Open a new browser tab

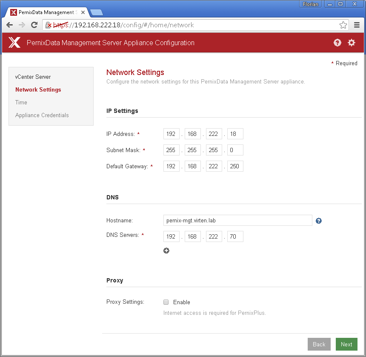(x=97, y=12)
